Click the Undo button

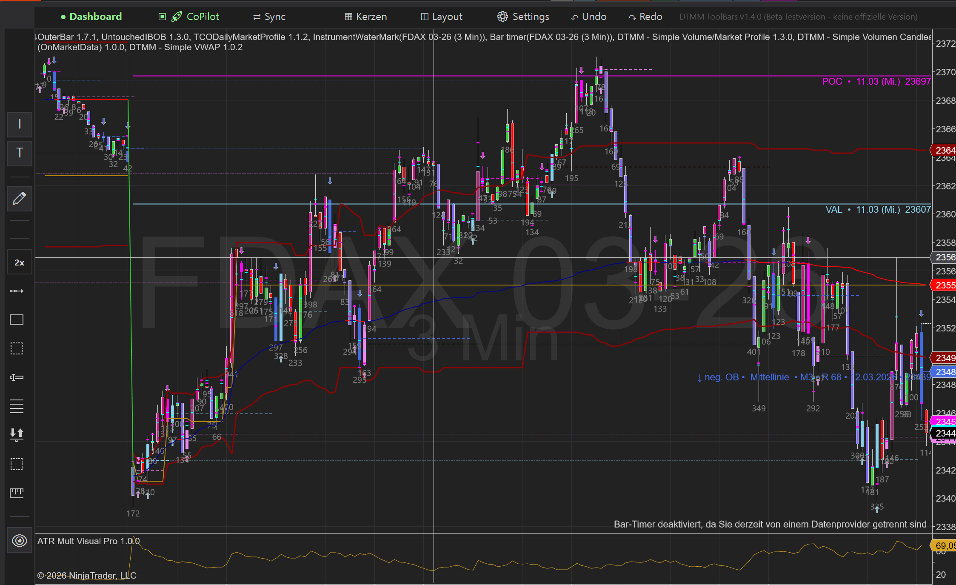tap(588, 17)
